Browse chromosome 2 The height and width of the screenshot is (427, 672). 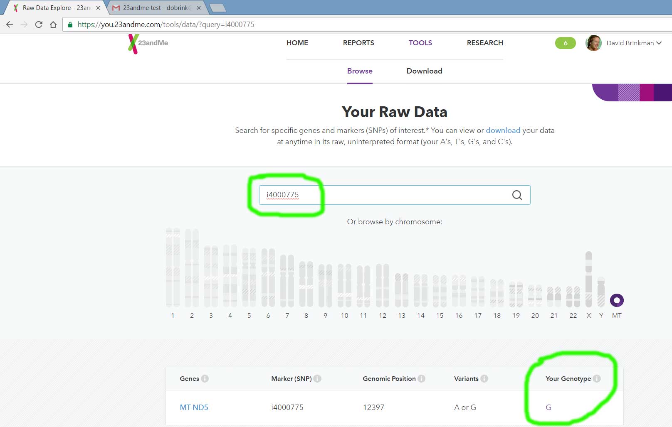tap(192, 268)
